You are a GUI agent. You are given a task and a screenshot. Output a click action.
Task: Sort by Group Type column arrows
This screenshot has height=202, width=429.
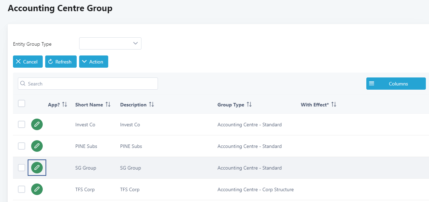[x=249, y=105]
